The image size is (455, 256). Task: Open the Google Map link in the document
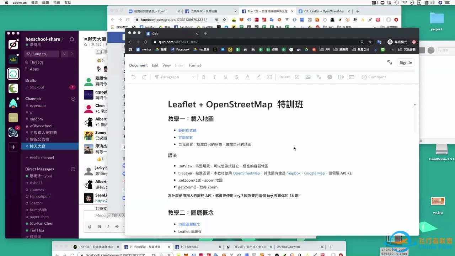coord(314,173)
